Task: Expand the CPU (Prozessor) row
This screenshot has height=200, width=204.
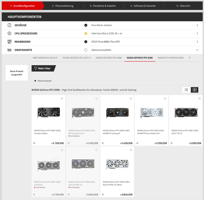Action: point(197,34)
